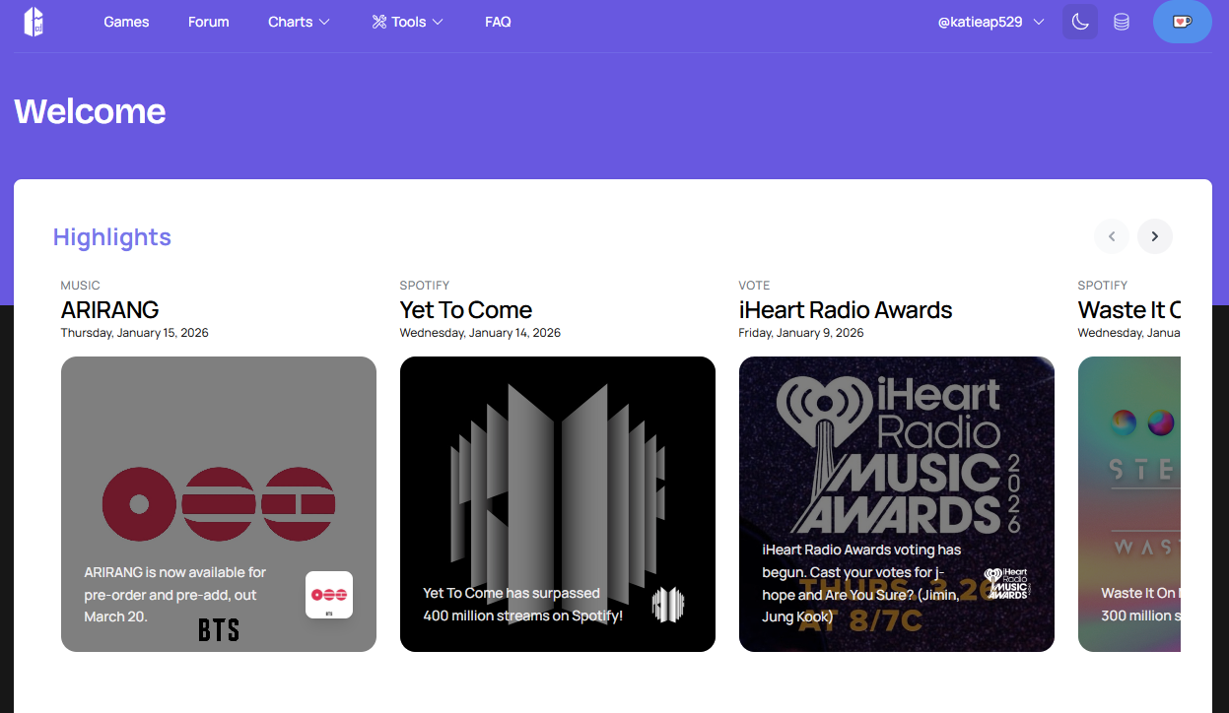
Task: Toggle dark mode with moon icon
Action: pyautogui.click(x=1080, y=22)
